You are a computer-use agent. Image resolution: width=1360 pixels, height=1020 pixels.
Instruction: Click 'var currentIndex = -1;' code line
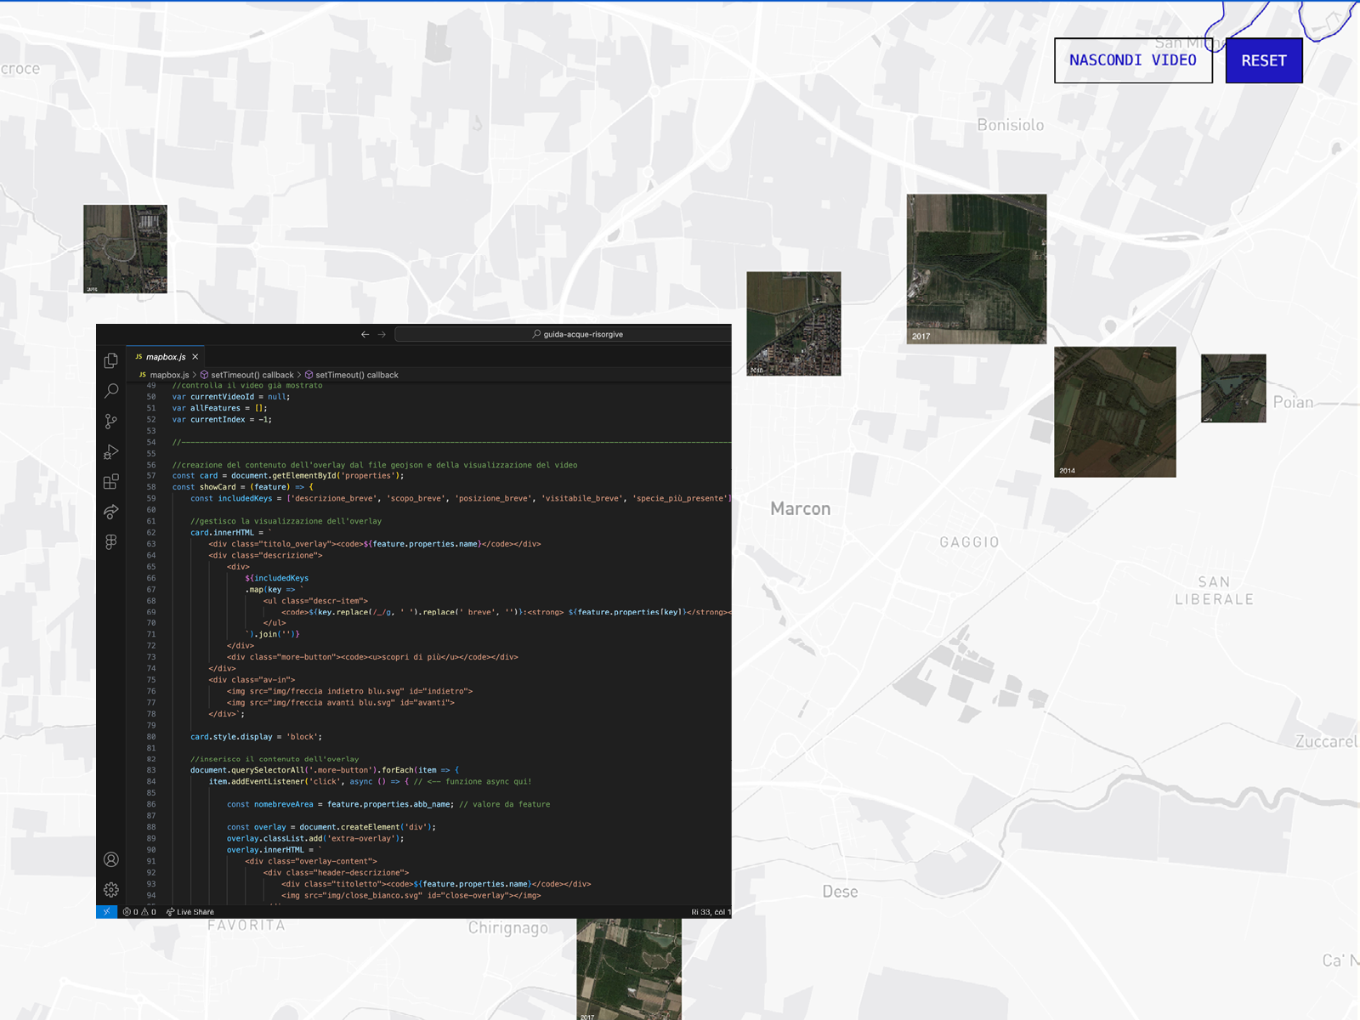tap(222, 419)
